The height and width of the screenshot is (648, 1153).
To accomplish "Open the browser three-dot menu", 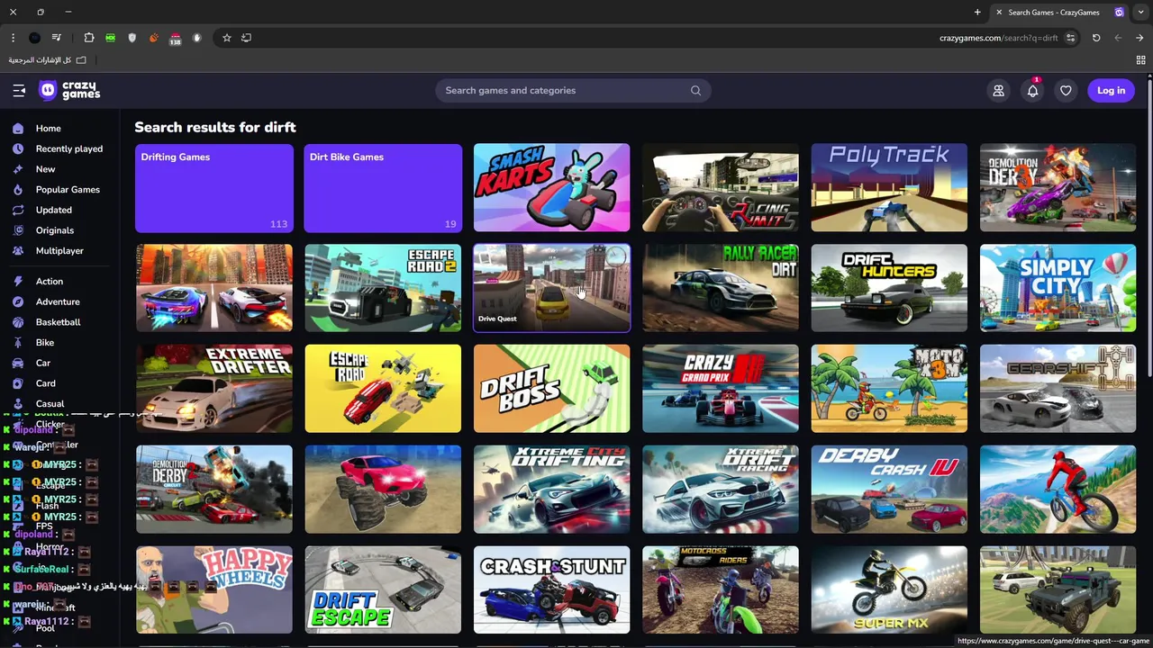I will (x=13, y=38).
